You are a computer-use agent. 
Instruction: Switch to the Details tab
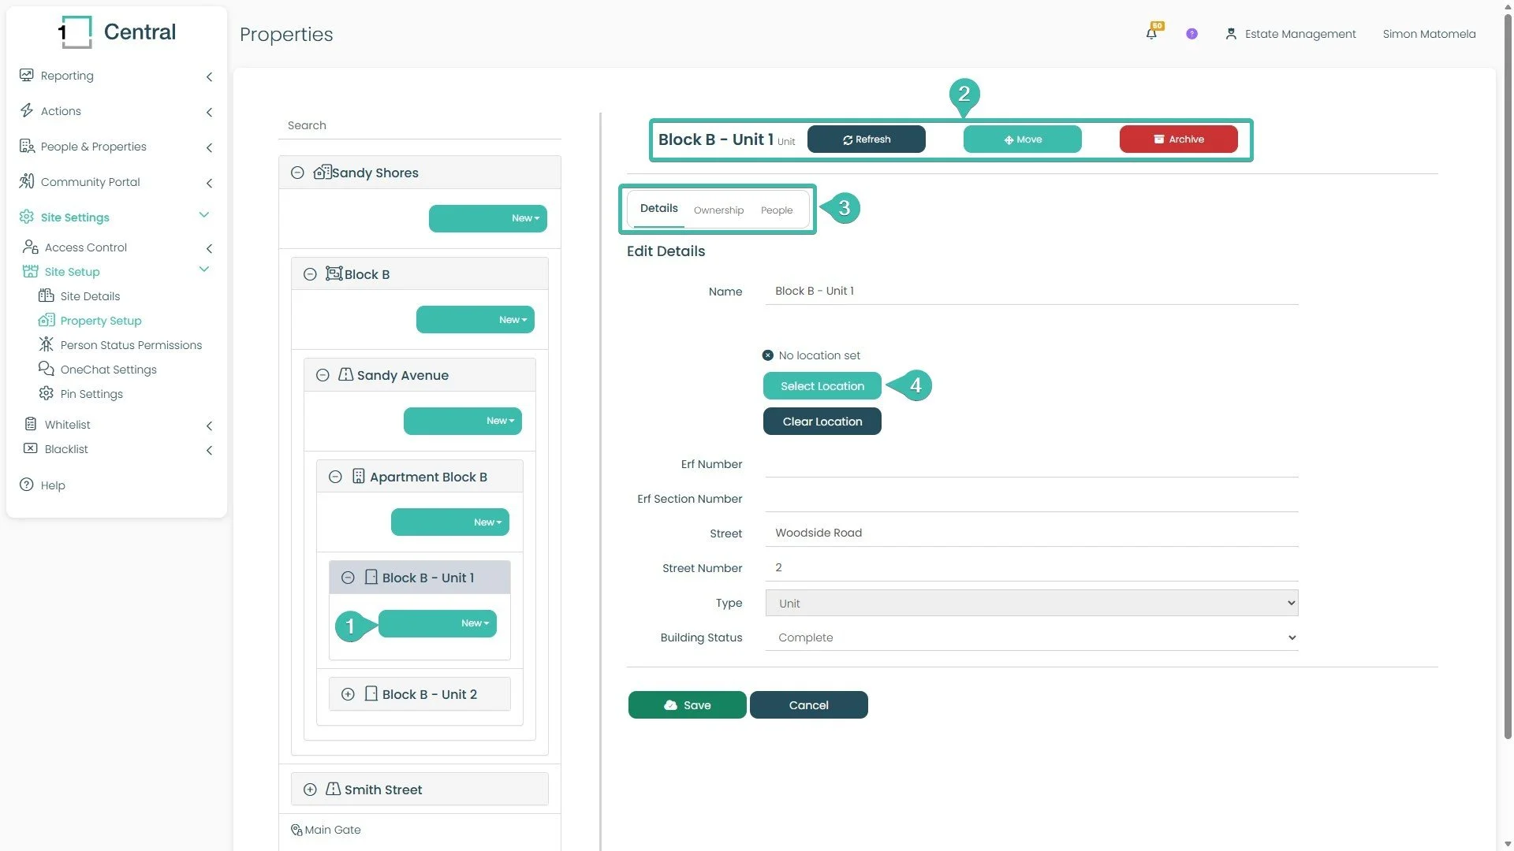(658, 208)
